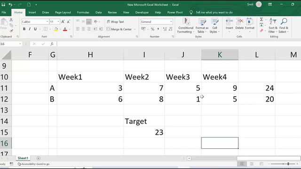Click the Increase Indent icon
Screen dimensions: 301x169
click(x=101, y=29)
